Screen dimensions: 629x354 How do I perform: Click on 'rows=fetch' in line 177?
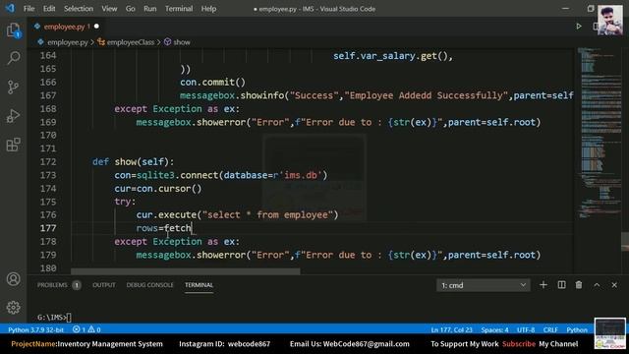[x=164, y=228]
